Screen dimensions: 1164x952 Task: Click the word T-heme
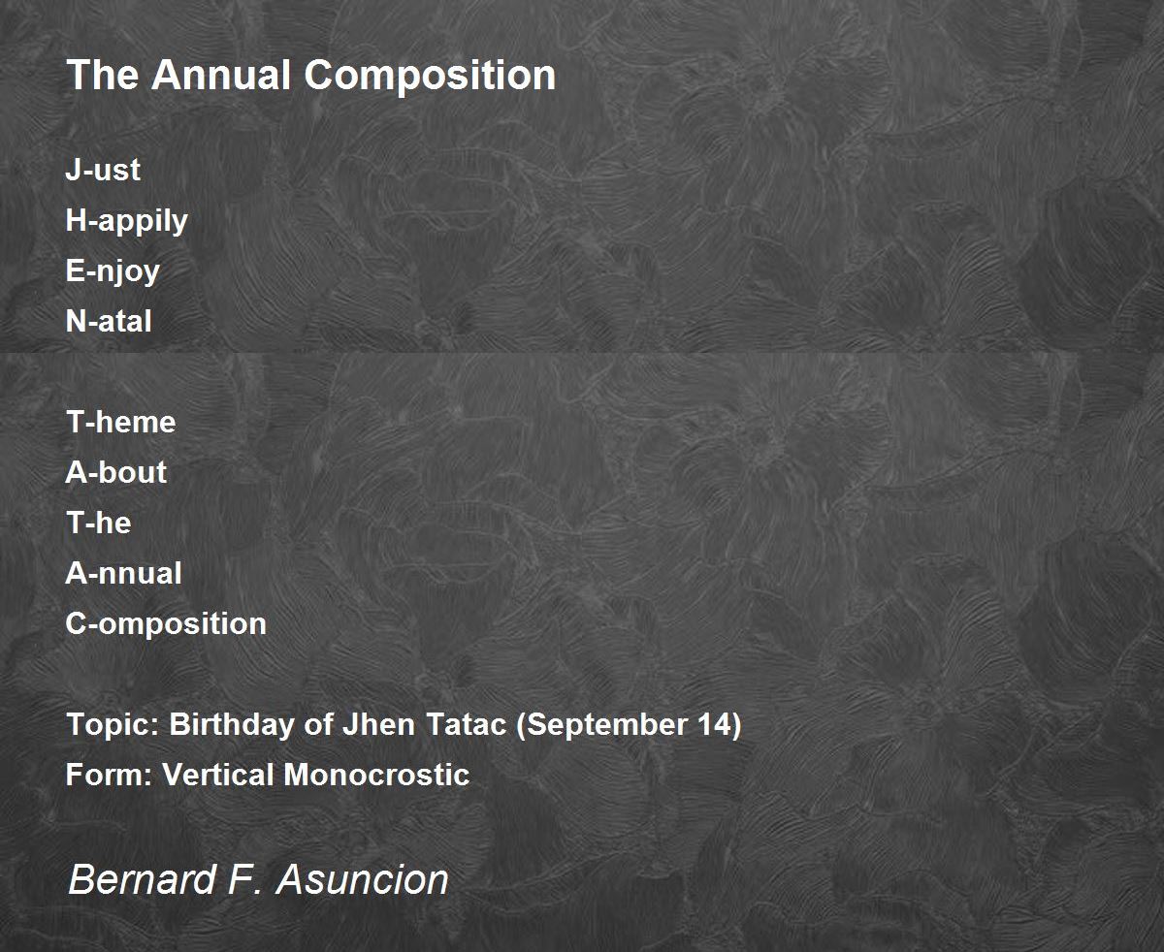(x=121, y=422)
